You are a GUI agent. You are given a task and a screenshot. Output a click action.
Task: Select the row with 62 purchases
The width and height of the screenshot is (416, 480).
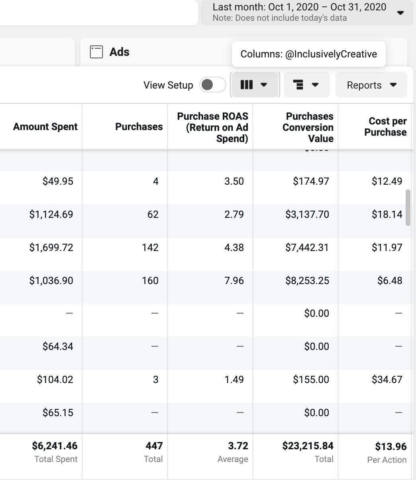tap(153, 214)
